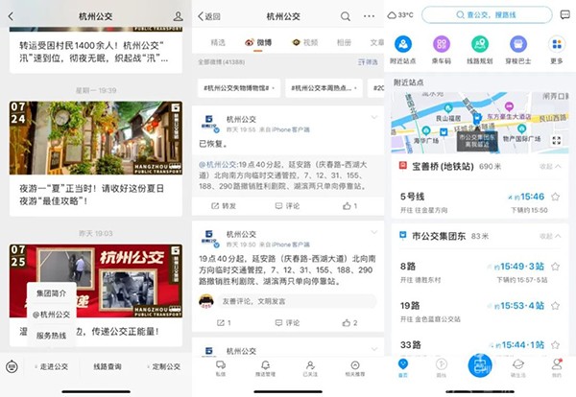This screenshot has height=397, width=576.
Task: Collapse the 市公交集团东 station card
Action: [550, 236]
